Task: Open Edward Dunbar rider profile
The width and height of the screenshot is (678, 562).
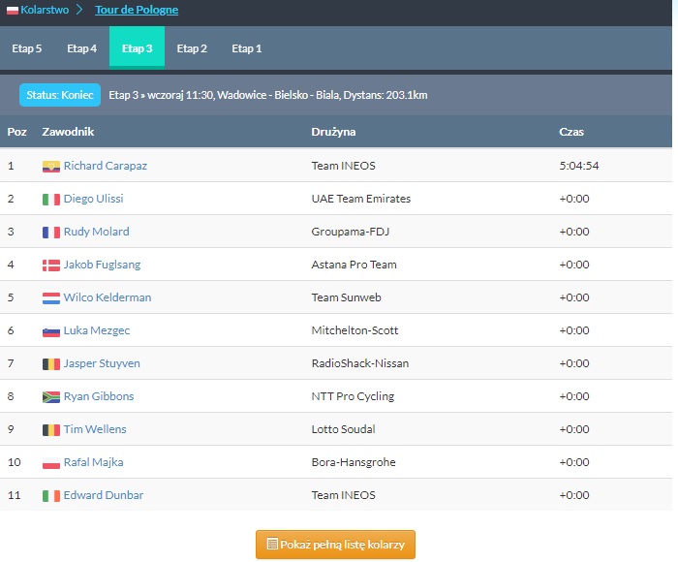Action: pos(104,495)
